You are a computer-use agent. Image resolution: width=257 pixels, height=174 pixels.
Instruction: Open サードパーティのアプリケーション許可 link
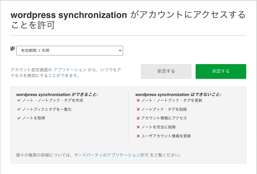[111, 155]
